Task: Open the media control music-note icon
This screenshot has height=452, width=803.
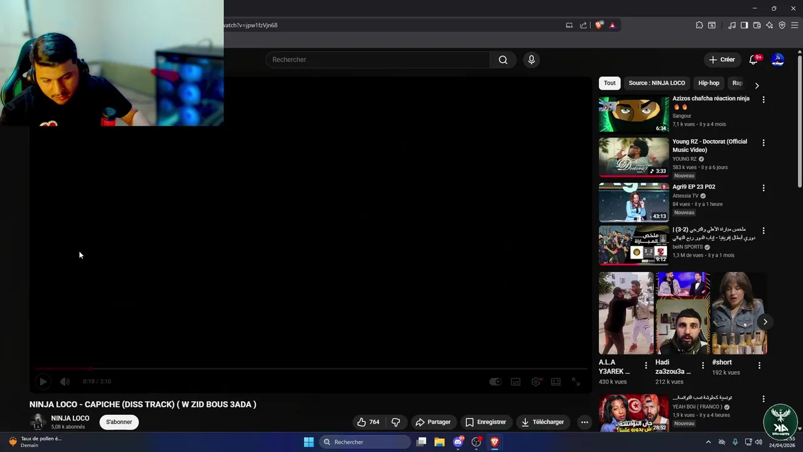Action: 731,25
